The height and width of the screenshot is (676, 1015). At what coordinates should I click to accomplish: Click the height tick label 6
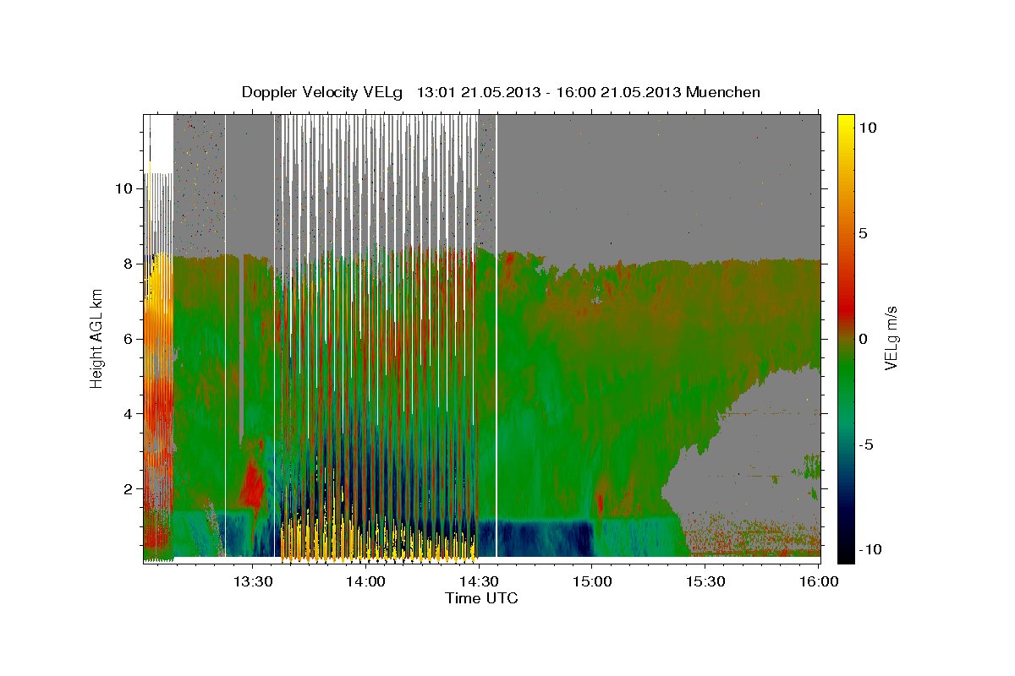pos(129,339)
